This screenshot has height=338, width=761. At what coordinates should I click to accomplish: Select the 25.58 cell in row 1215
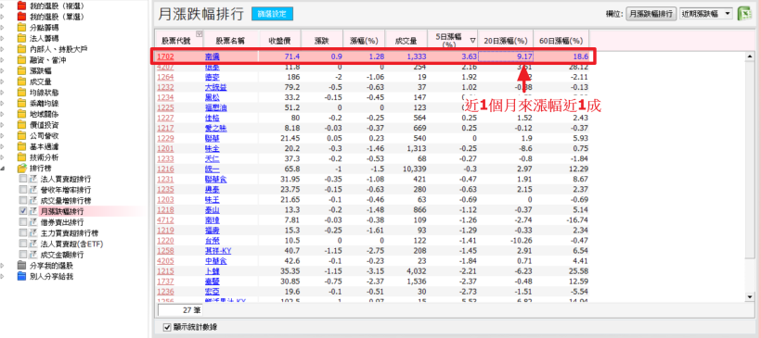click(x=561, y=270)
